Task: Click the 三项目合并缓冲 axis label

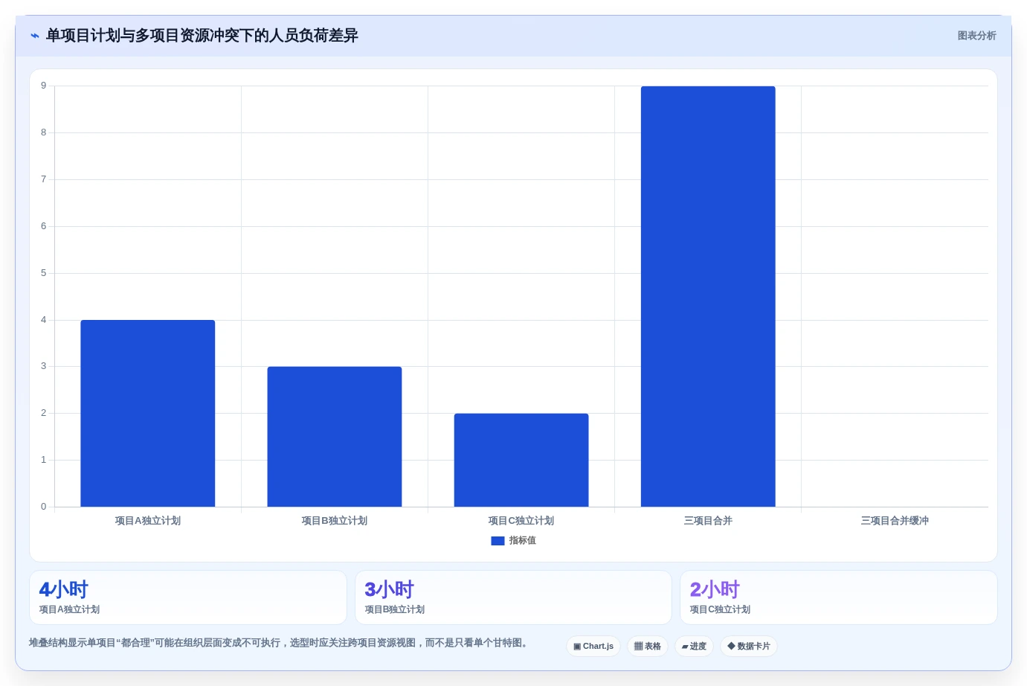Action: pyautogui.click(x=895, y=521)
